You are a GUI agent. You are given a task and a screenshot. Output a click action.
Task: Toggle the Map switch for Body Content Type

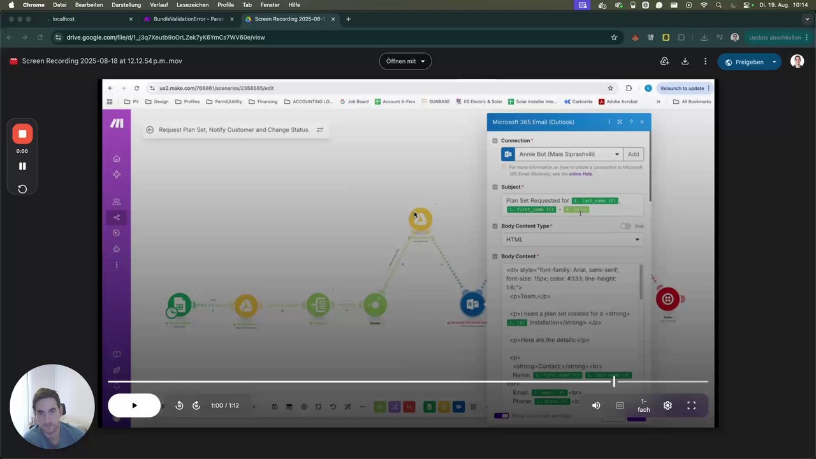point(625,226)
